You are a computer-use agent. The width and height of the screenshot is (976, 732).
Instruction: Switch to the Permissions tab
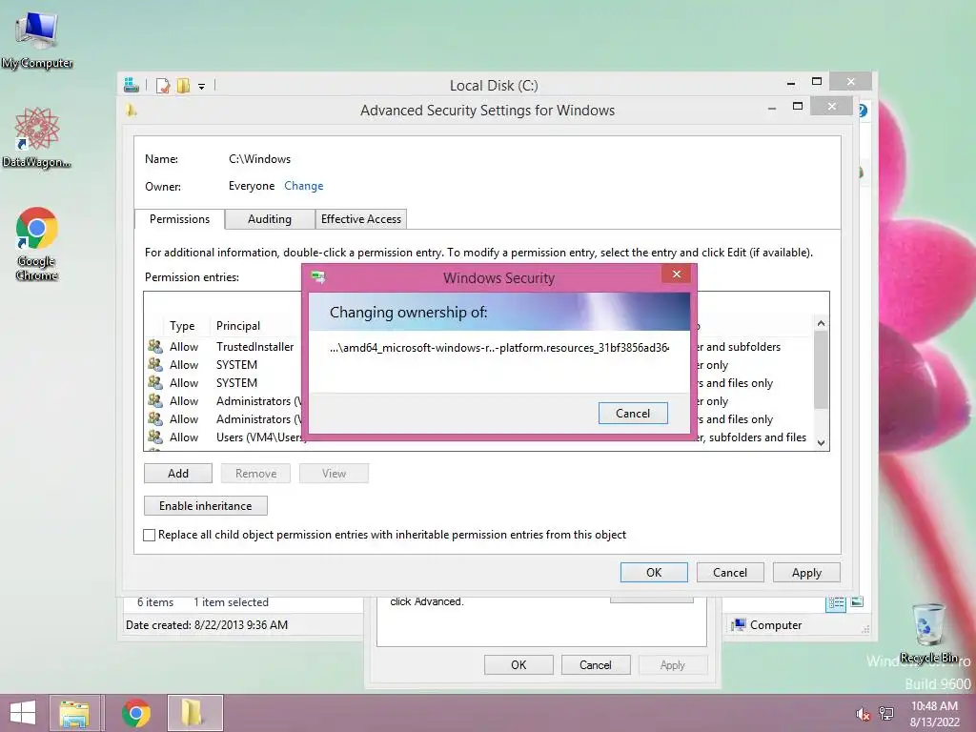(179, 219)
